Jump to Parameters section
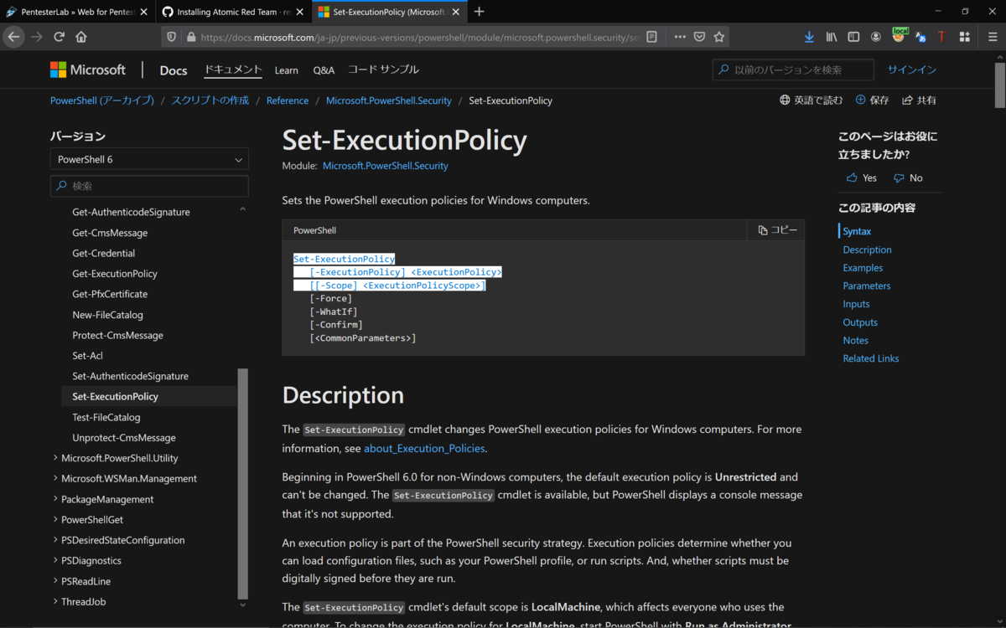 867,286
